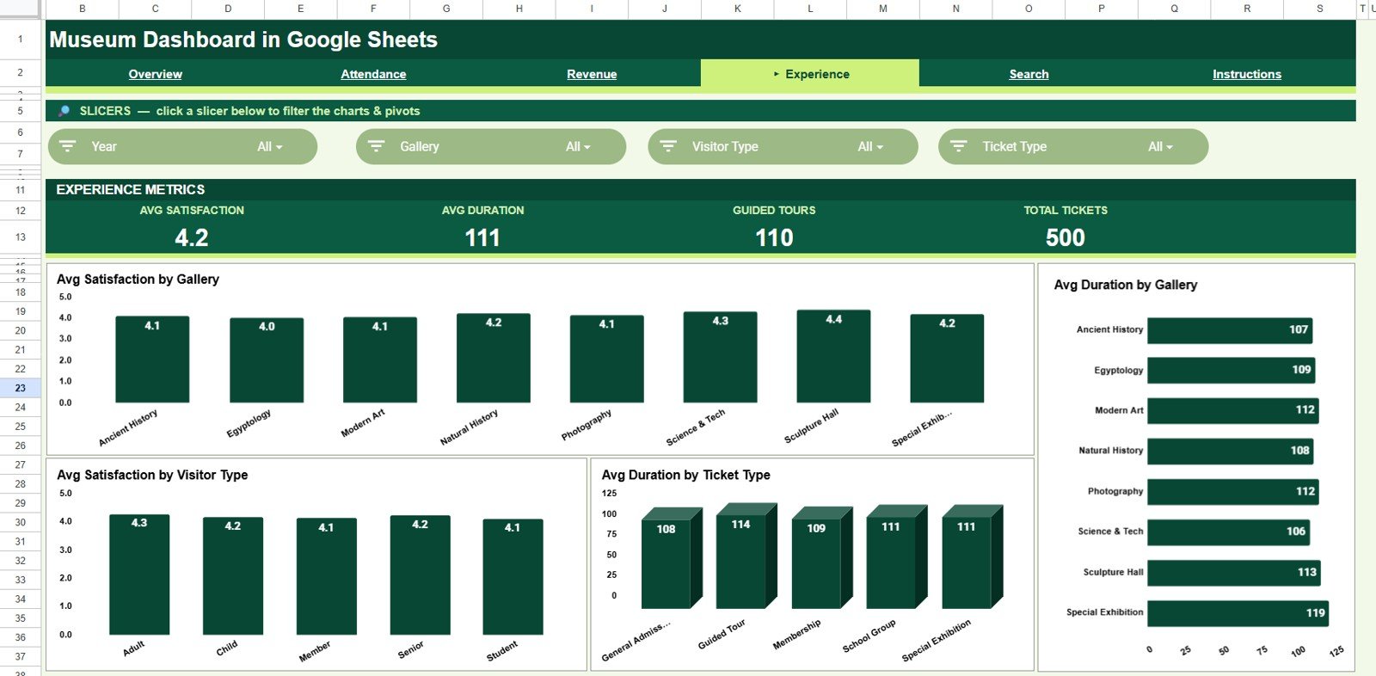
Task: Click the Gallery slicer filter icon
Action: 376,146
